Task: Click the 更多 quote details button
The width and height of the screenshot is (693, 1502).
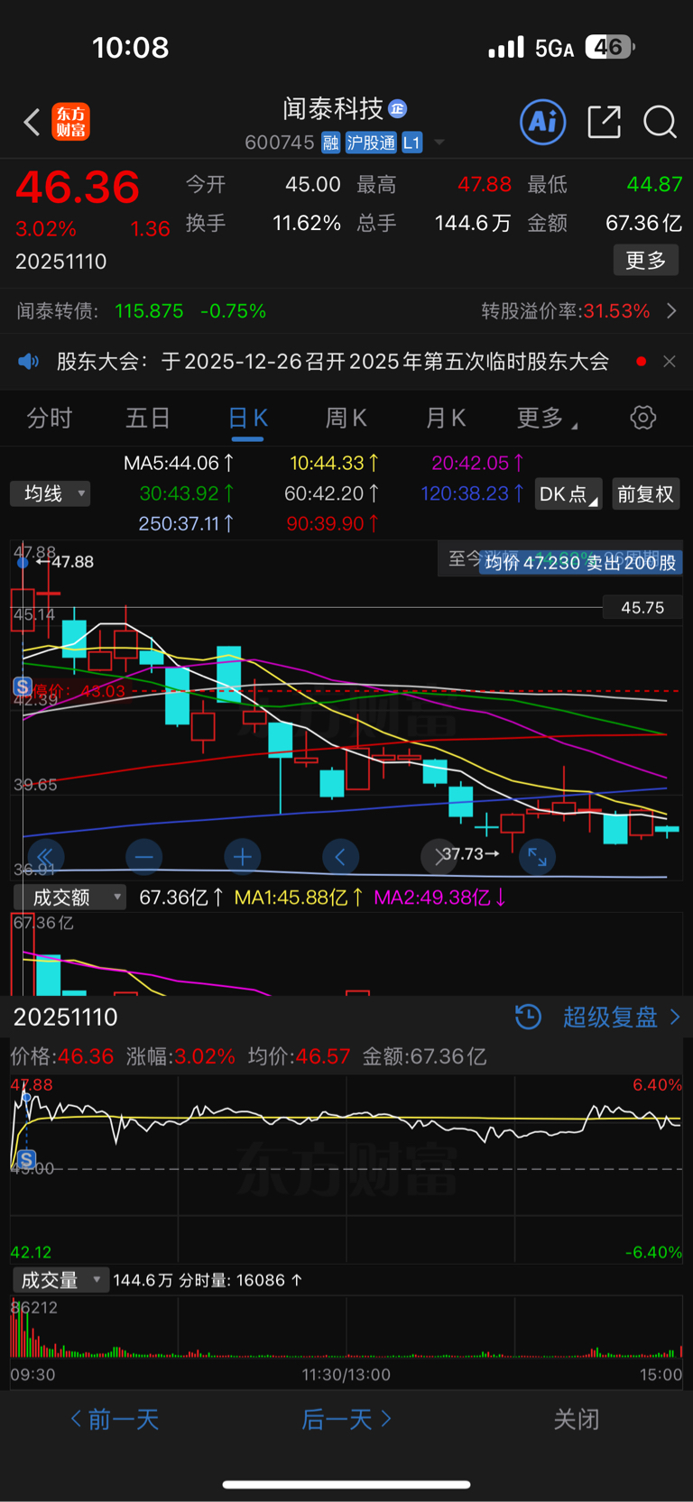Action: click(x=645, y=261)
